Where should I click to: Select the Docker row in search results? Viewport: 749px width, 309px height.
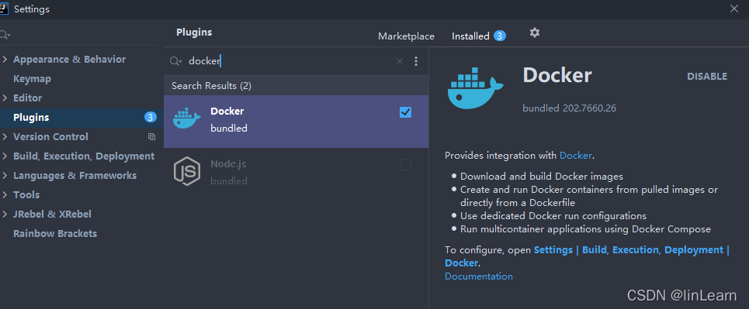296,121
